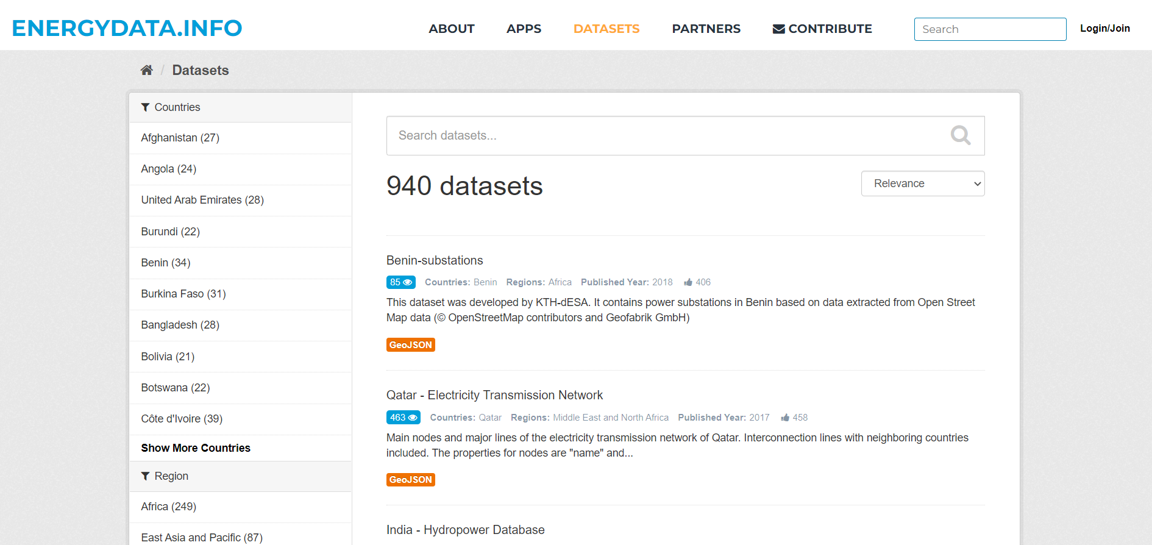This screenshot has height=545, width=1152.
Task: Click the thumbs-up icon showing 406
Action: click(688, 282)
